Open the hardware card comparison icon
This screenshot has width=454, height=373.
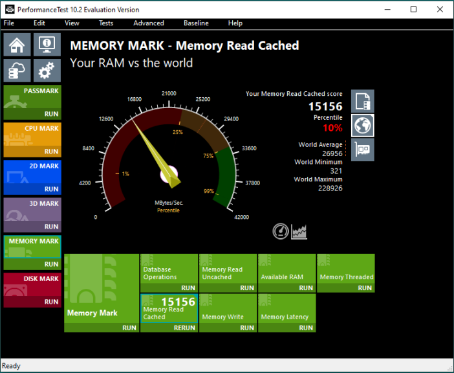363,150
